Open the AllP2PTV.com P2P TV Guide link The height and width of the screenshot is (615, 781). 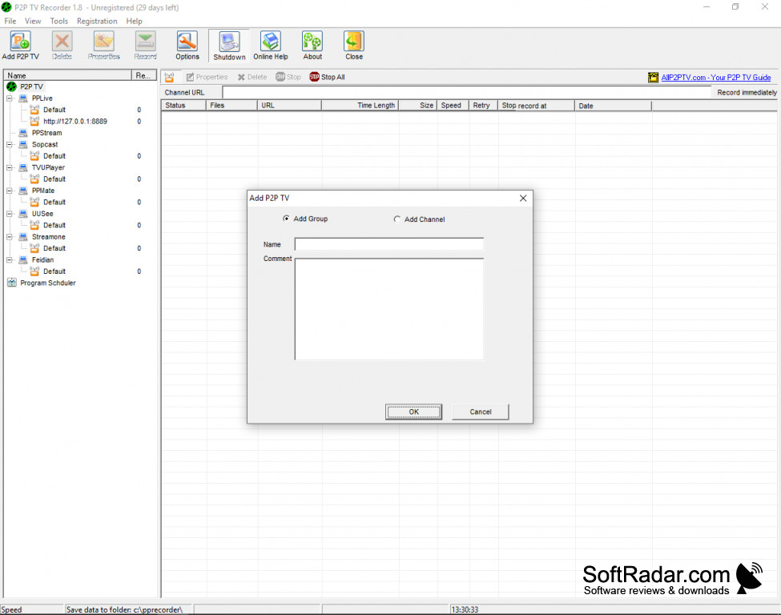(716, 78)
